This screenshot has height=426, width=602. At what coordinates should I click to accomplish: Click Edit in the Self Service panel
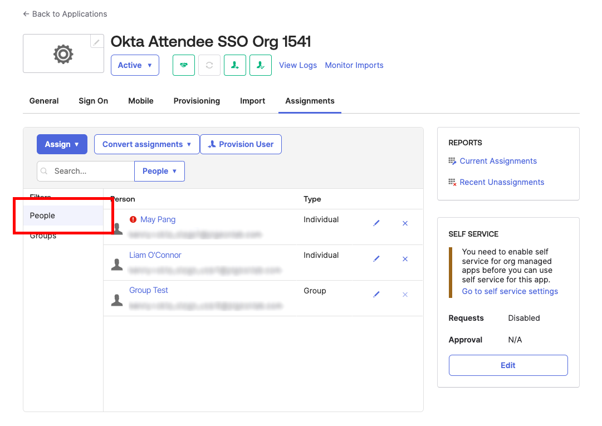508,365
